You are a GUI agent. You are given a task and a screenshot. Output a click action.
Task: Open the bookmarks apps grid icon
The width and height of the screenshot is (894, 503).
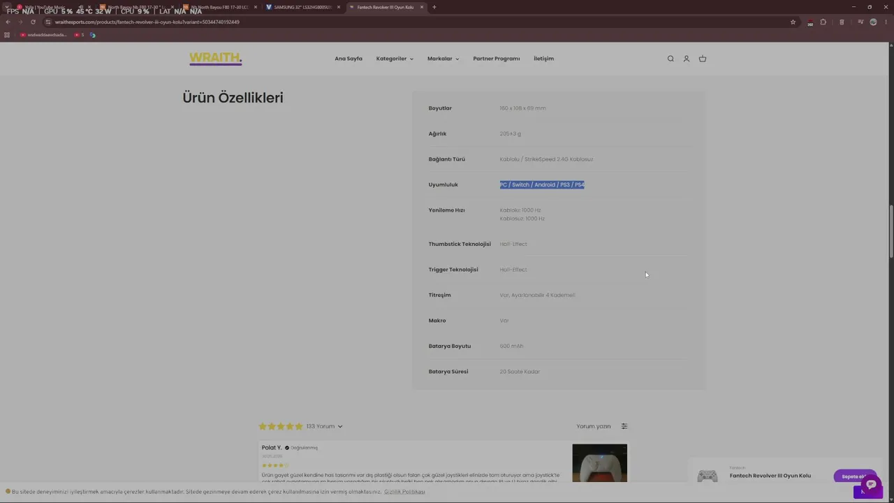(7, 35)
